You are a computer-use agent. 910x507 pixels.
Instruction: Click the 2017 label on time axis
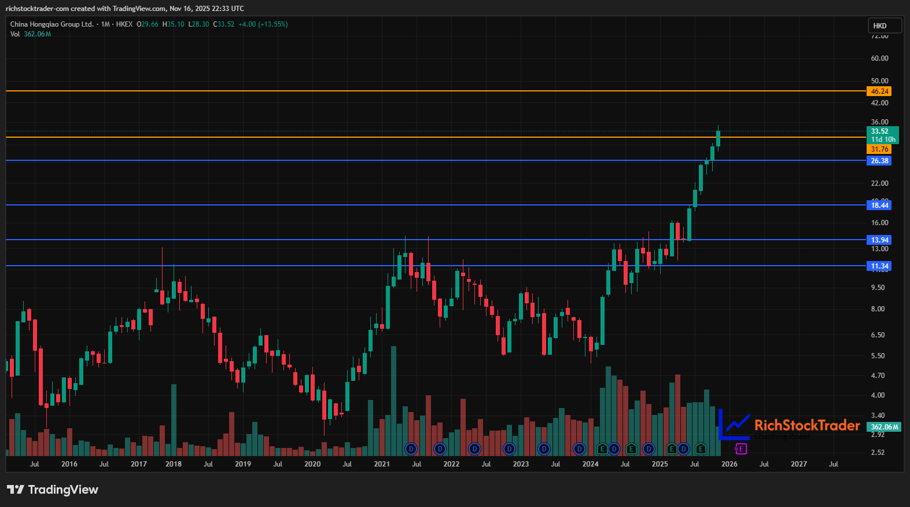point(139,464)
